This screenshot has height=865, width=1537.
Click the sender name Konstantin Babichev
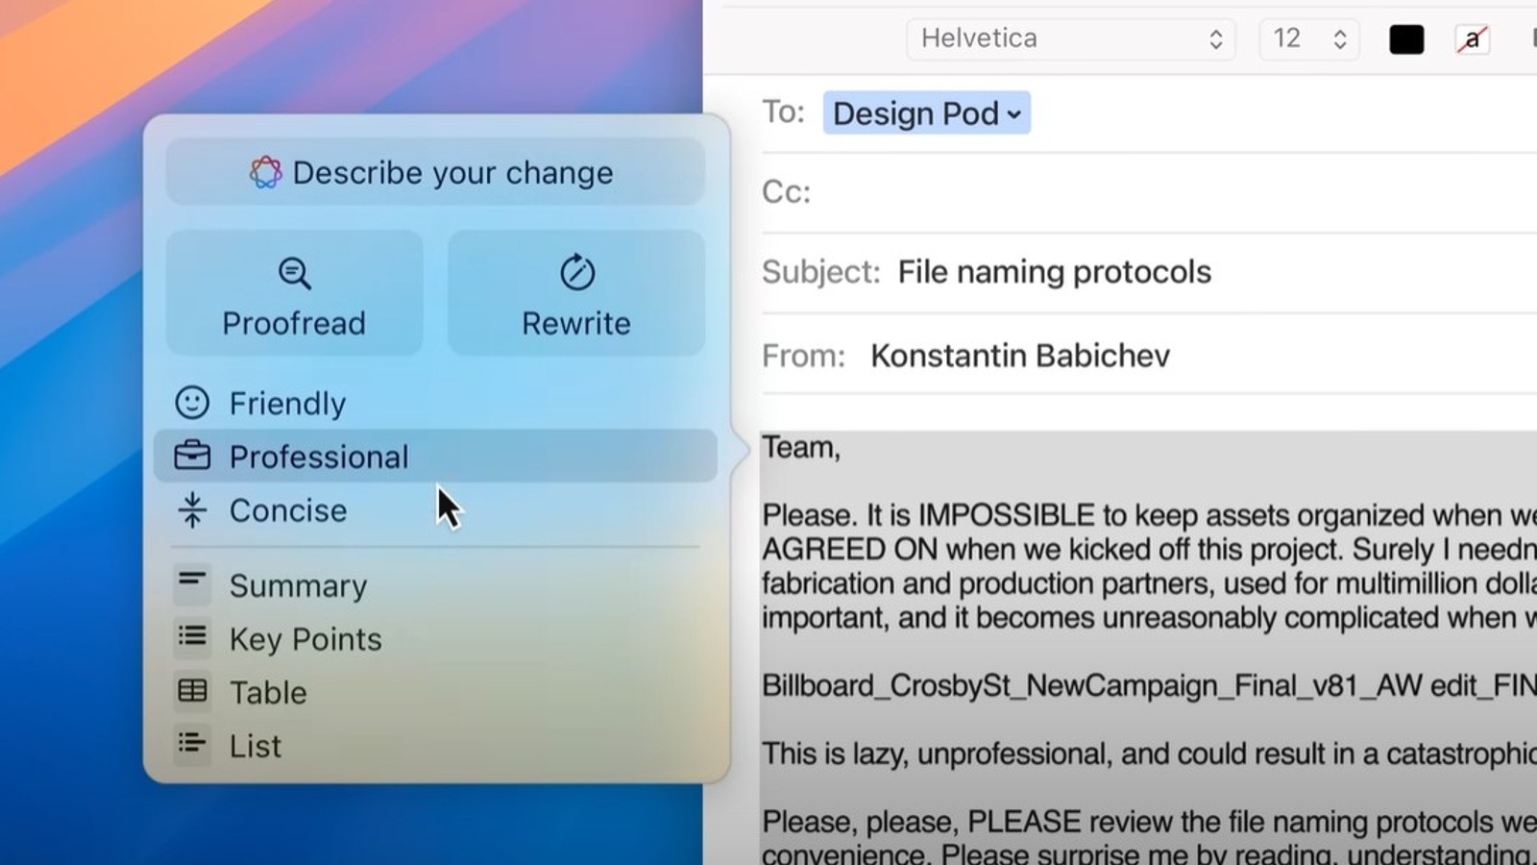point(1019,356)
